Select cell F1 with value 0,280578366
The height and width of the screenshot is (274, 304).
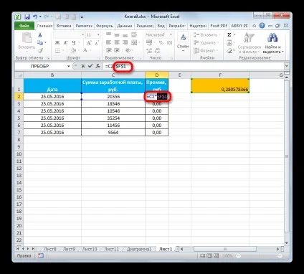(220, 85)
